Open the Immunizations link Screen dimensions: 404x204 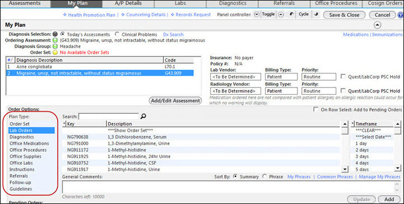387,35
